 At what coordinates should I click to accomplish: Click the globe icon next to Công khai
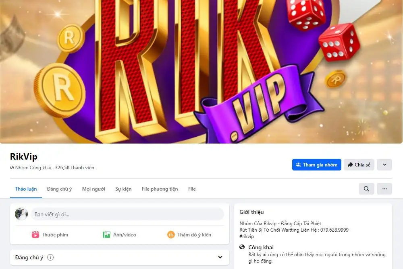242,247
